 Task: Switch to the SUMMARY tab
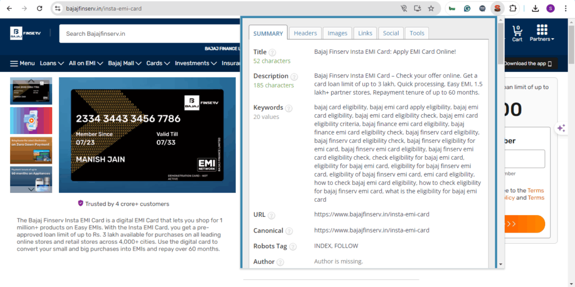pyautogui.click(x=268, y=33)
